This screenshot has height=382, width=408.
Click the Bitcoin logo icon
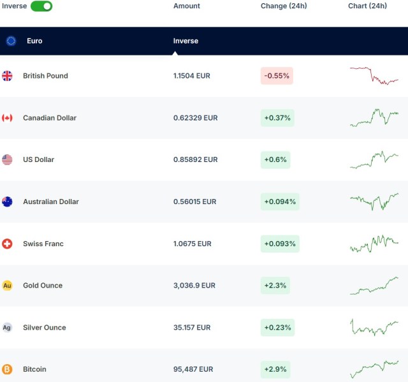[7, 369]
